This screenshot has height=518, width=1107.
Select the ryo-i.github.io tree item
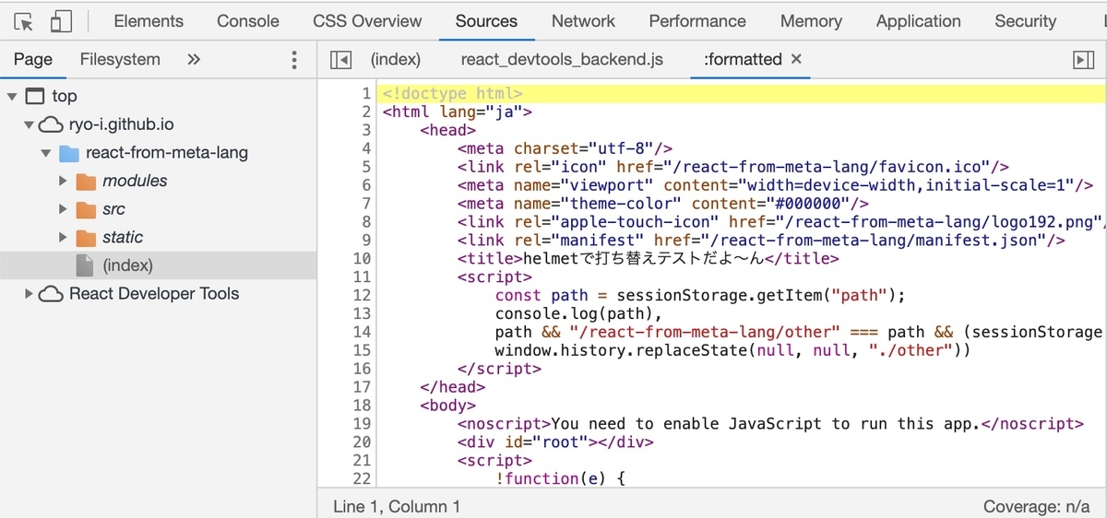[x=121, y=124]
